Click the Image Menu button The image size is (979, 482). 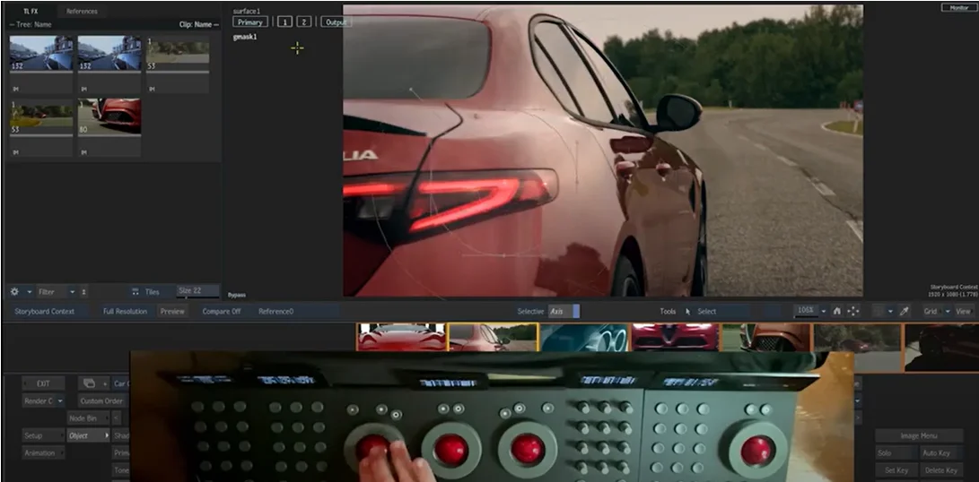click(x=919, y=435)
